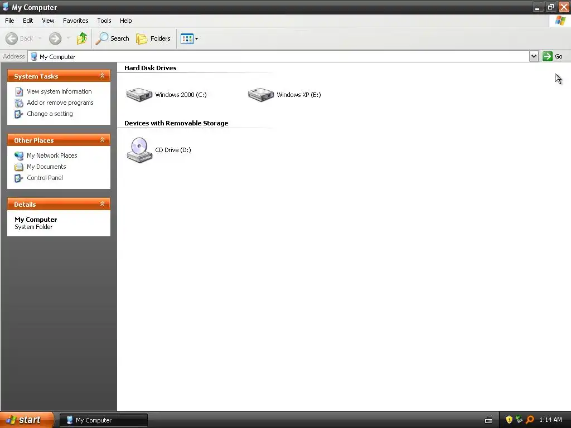Open the Help menu
571x428 pixels.
tap(125, 21)
